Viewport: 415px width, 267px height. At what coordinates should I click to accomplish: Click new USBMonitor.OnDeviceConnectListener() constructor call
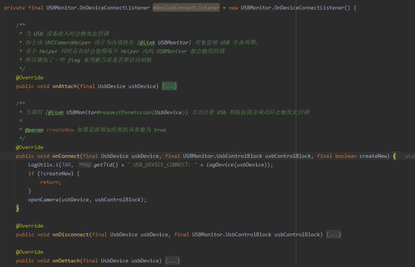(289, 8)
